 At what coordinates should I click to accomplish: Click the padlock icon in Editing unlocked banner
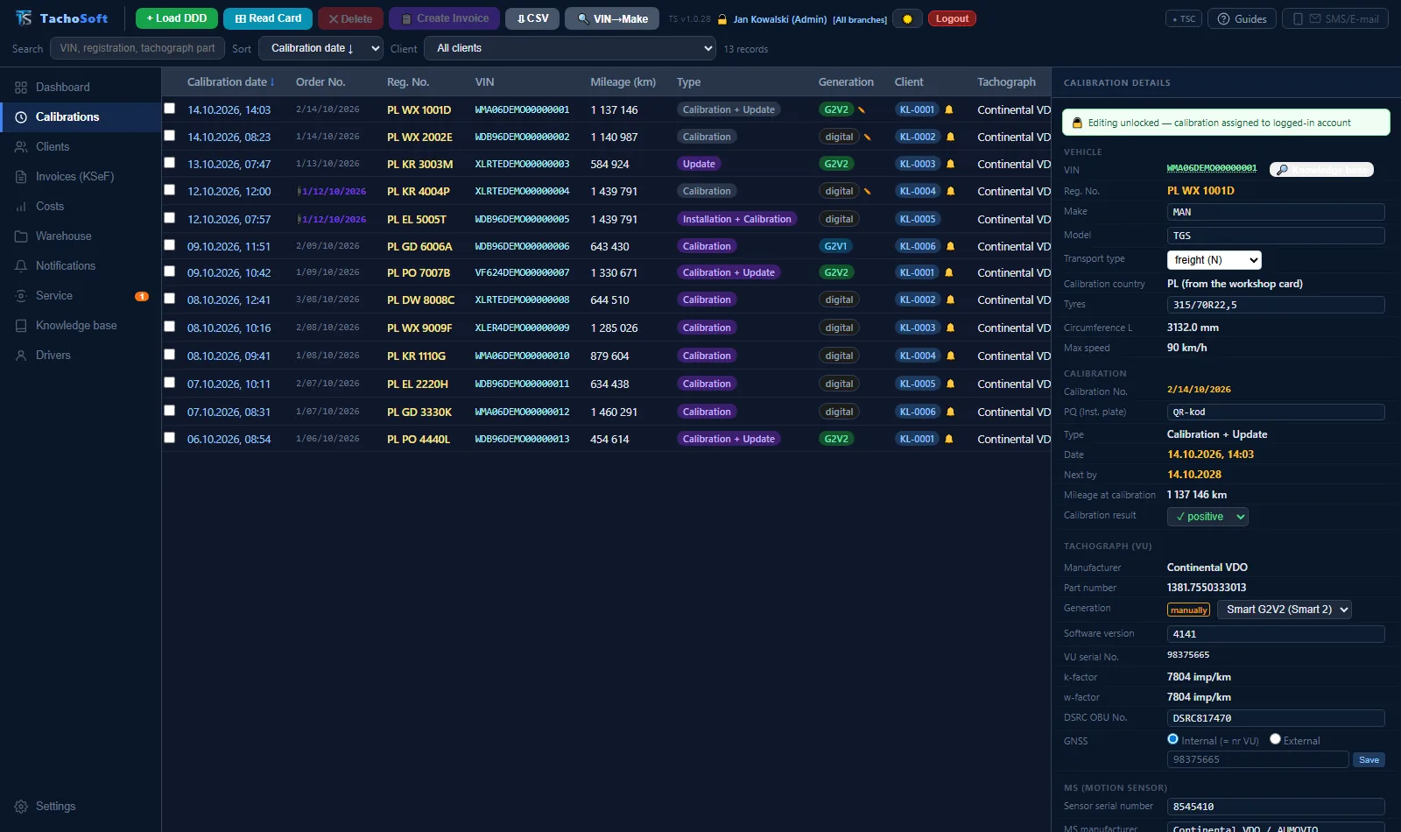click(1077, 123)
